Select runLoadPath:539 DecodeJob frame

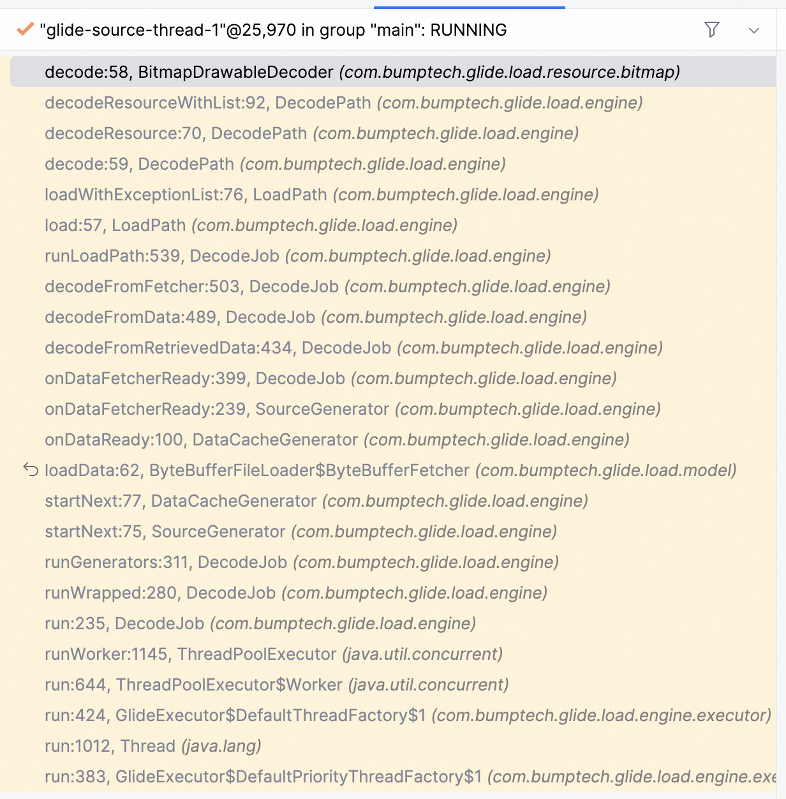tap(297, 256)
